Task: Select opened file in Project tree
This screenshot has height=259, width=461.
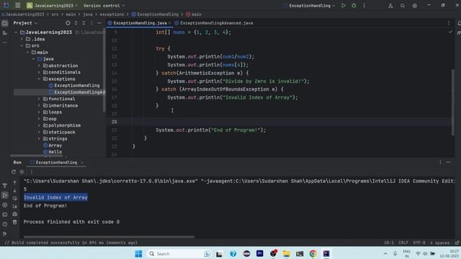Action: tap(68, 23)
